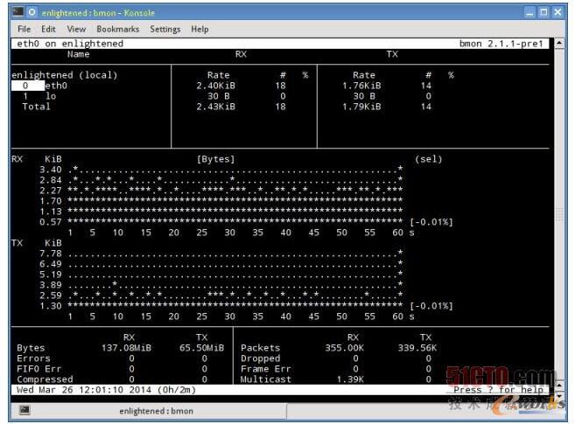Open the Bookmarks menu
Image resolution: width=575 pixels, height=424 pixels.
click(x=118, y=29)
